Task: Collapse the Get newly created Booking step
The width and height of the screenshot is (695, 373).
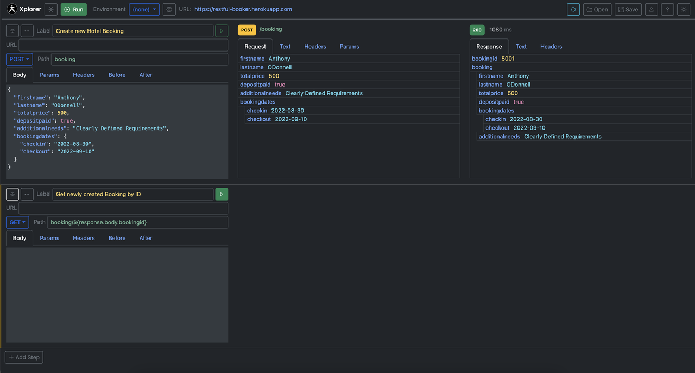Action: (12, 194)
